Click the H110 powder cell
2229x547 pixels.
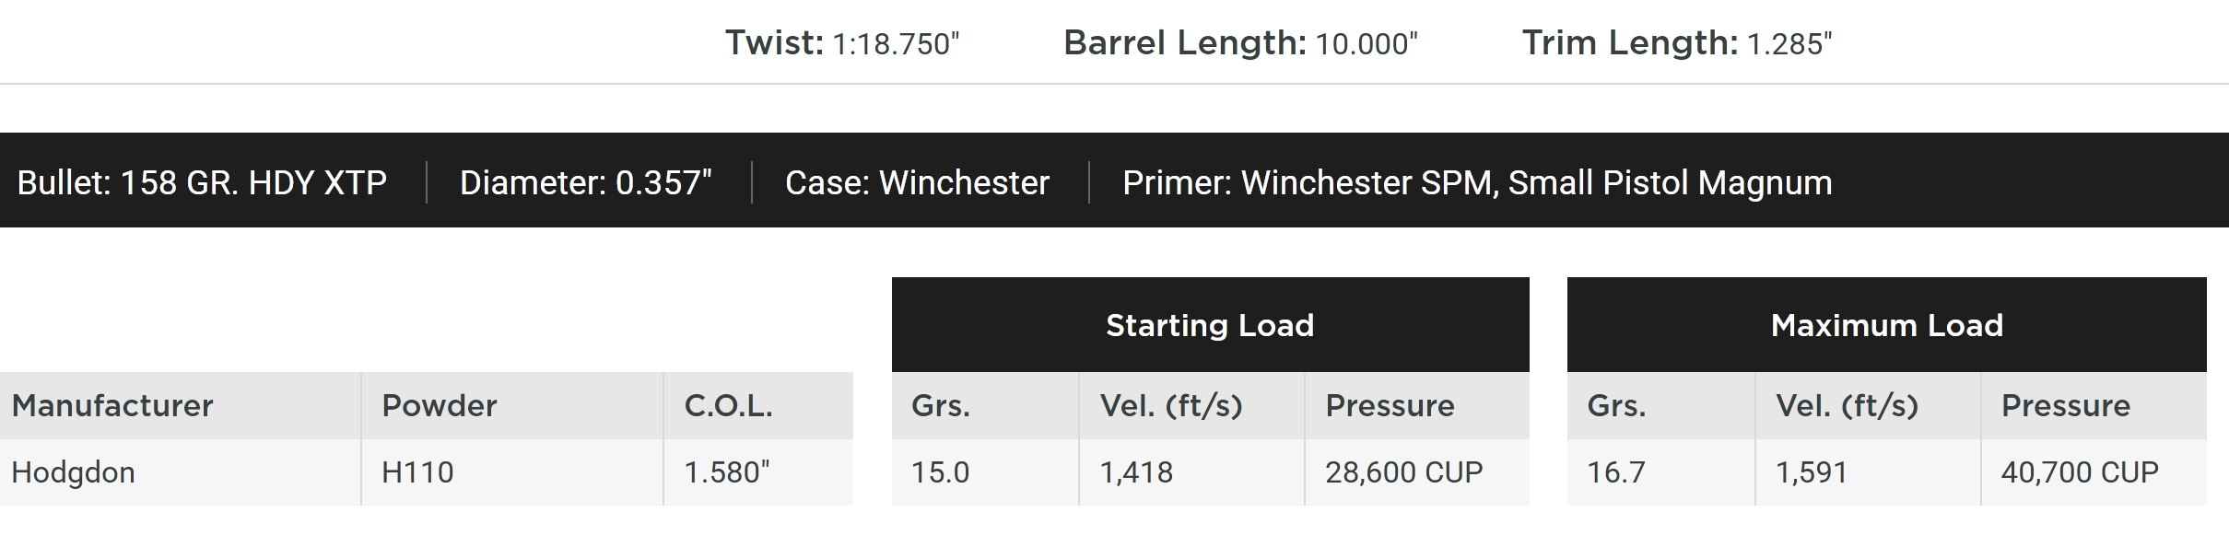(x=417, y=472)
